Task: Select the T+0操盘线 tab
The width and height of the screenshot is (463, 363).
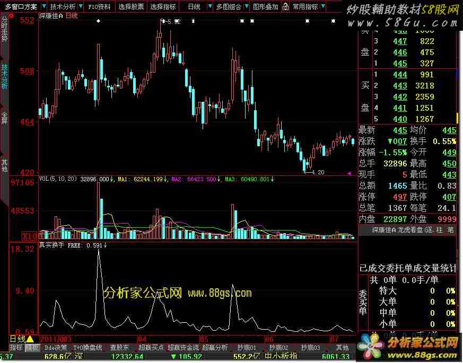Action: tap(88, 348)
